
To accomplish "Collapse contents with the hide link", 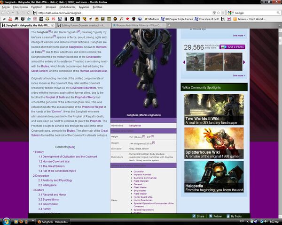I will click(x=71, y=147).
